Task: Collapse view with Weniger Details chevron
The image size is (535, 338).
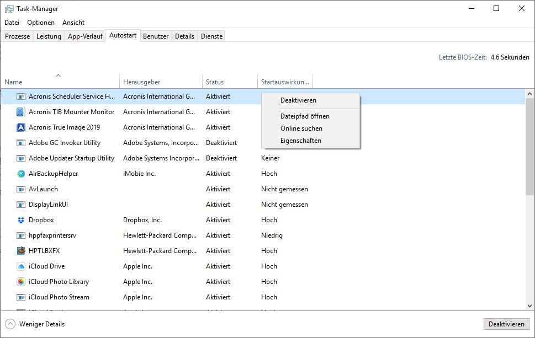Action: [10, 324]
